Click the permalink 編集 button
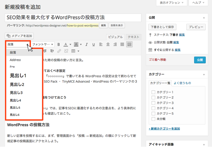Screen dimensions: 212x148 tap(104, 26)
